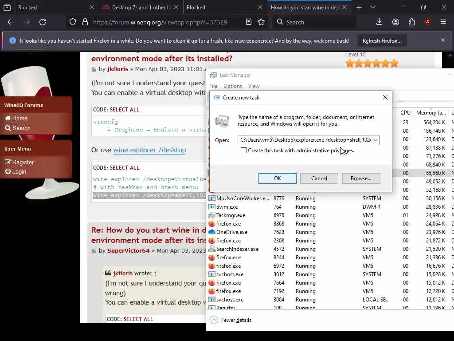Viewport: 454px width, 341px height.
Task: Close the WineHQ forum tab
Action: (x=344, y=7)
